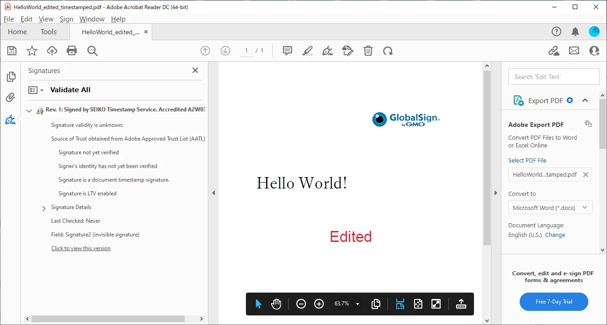This screenshot has height=325, width=607.
Task: Add file to starred with the star icon
Action: pos(32,51)
